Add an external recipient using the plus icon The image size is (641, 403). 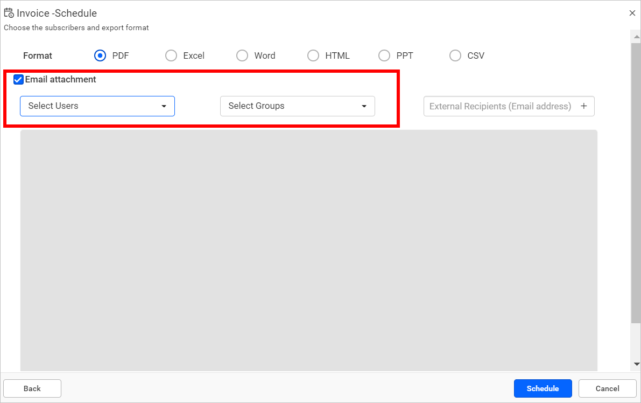[584, 106]
